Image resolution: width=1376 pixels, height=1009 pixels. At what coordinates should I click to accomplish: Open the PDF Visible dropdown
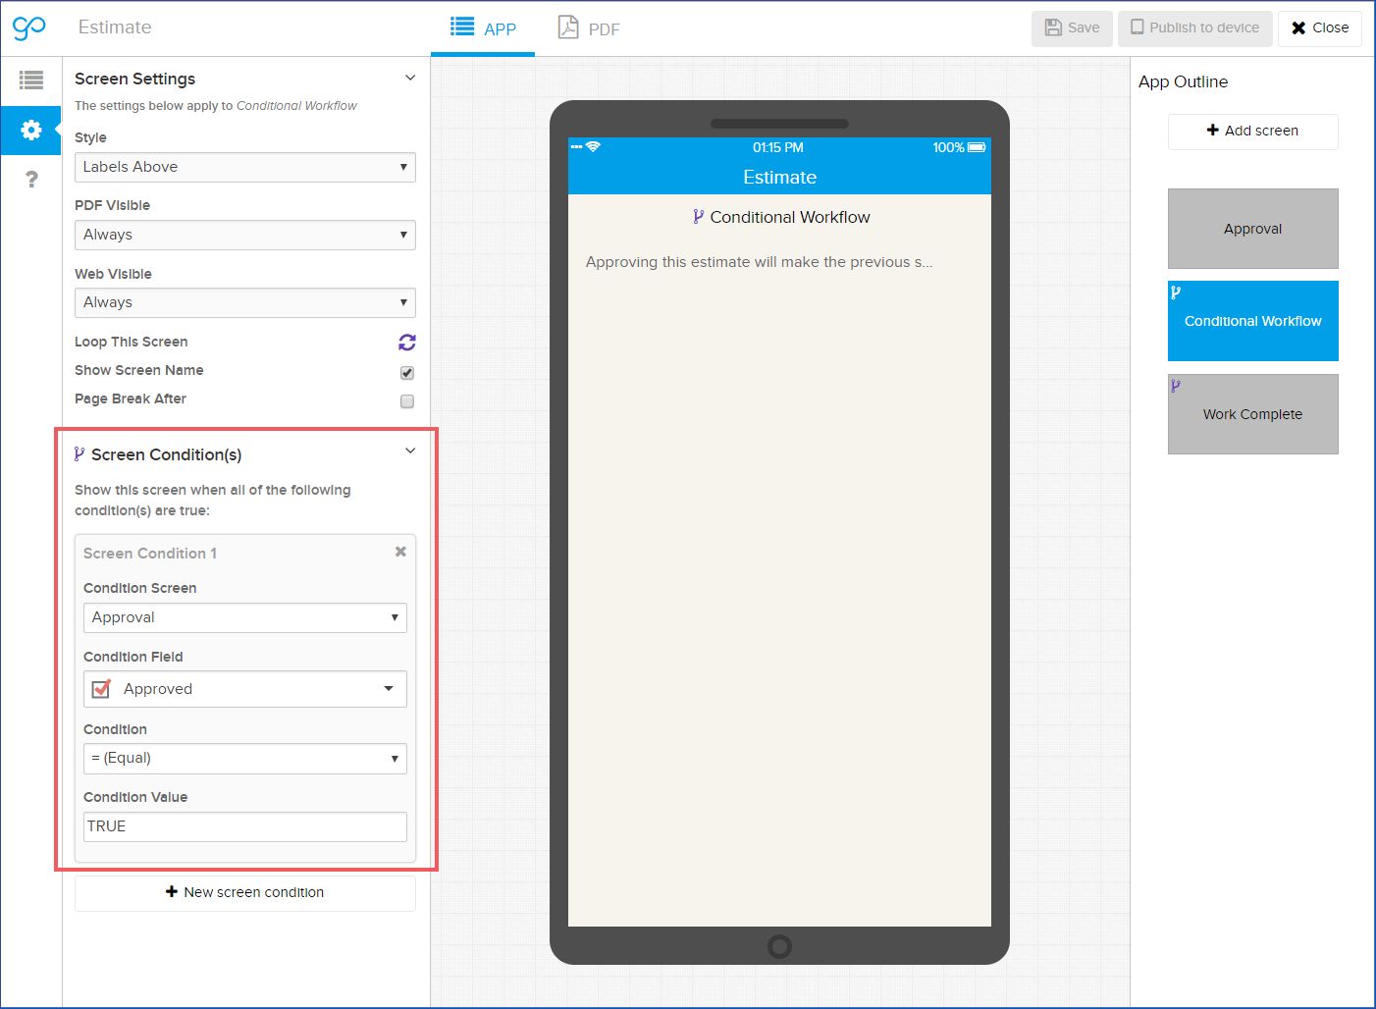(x=244, y=235)
